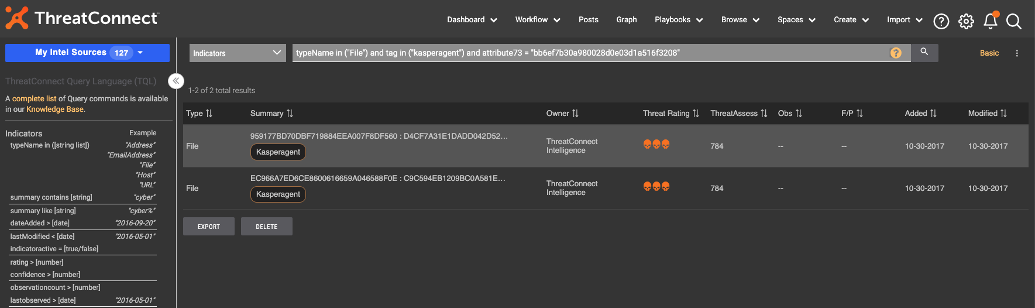This screenshot has width=1035, height=308.
Task: Click the ThreatConnect logo
Action: point(82,18)
